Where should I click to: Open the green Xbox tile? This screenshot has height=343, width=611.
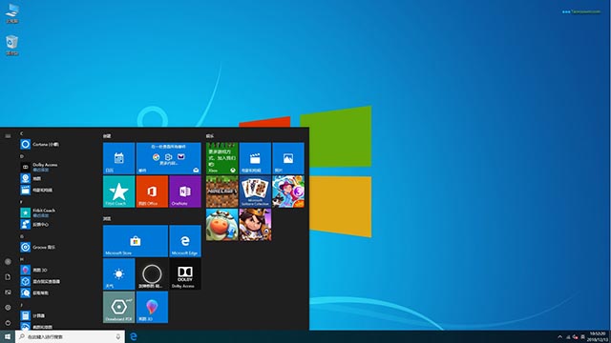[222, 158]
